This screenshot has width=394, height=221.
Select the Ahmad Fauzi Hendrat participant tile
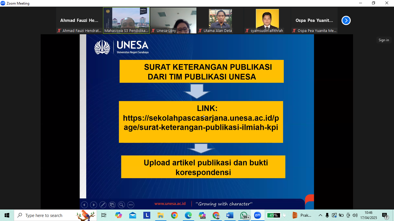click(79, 20)
